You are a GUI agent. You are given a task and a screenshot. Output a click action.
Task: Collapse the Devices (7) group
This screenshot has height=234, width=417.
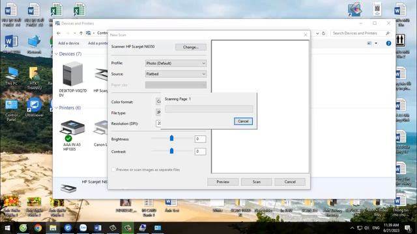(57, 54)
